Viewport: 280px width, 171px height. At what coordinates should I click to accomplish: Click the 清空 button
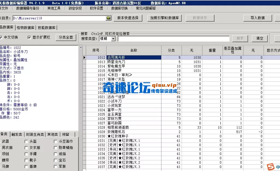[x=260, y=38]
